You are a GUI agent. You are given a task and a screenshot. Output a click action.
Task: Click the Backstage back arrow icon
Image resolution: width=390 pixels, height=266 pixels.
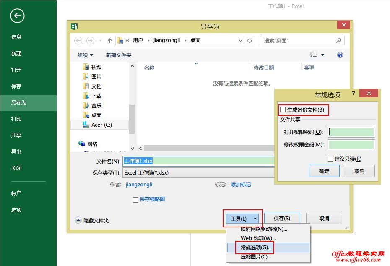[x=17, y=16]
